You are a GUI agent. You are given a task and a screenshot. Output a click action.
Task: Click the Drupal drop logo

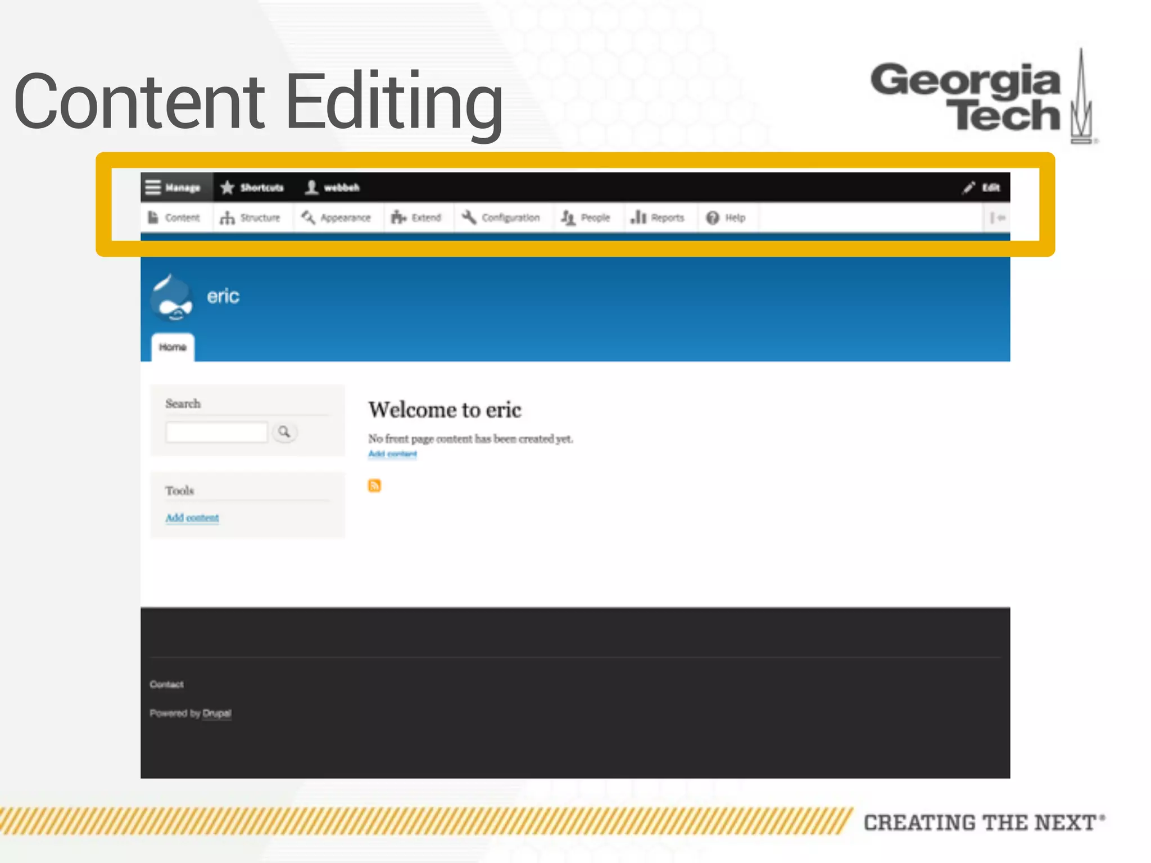point(172,297)
